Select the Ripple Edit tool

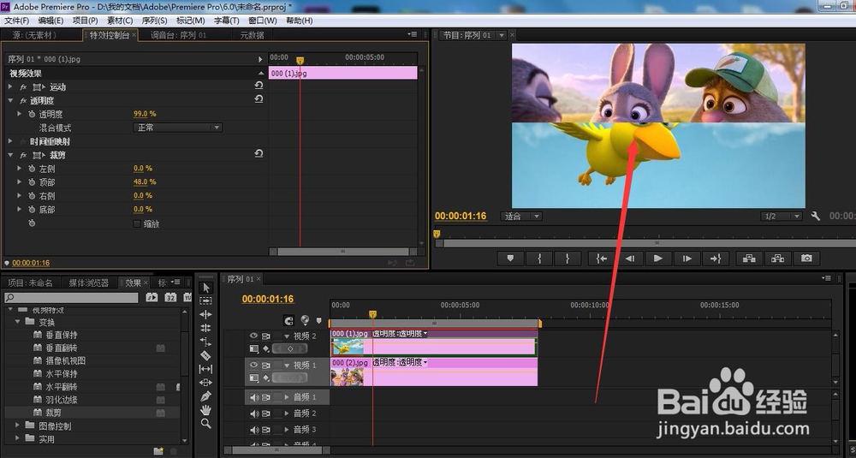click(205, 314)
